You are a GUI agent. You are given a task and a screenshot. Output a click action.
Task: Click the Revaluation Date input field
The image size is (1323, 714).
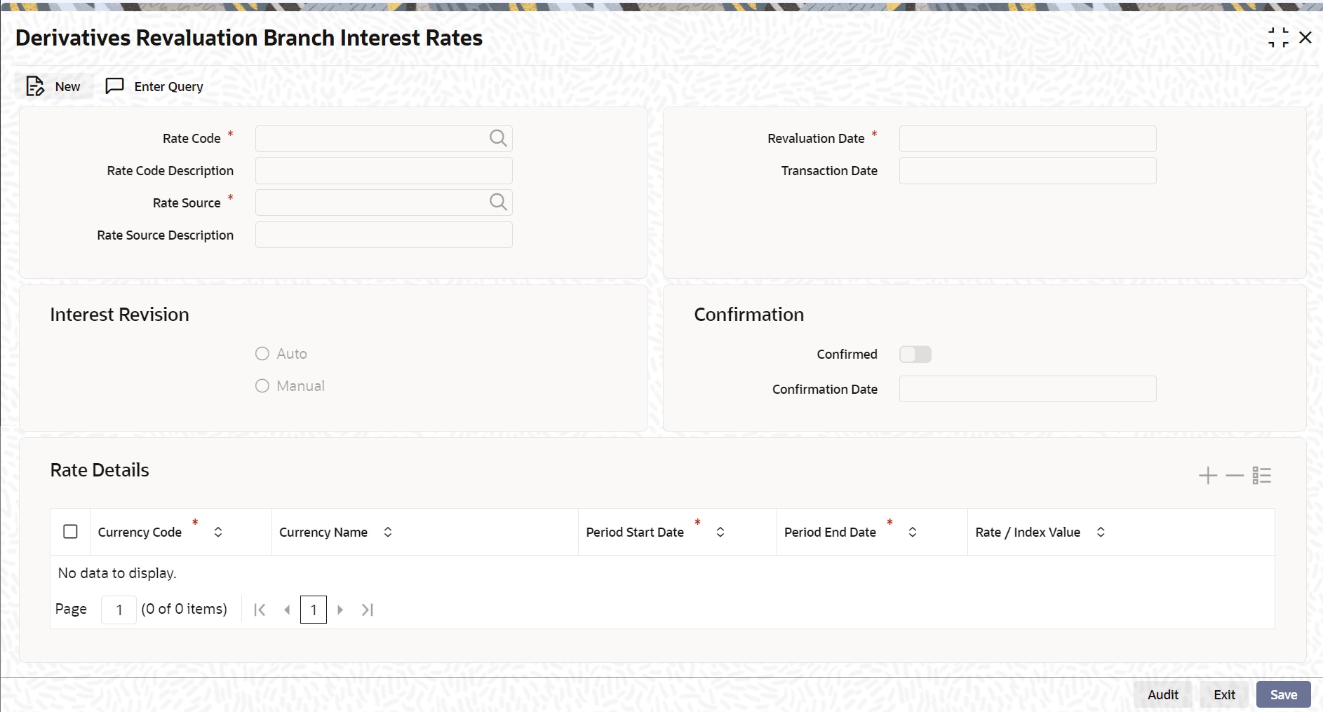tap(1027, 139)
